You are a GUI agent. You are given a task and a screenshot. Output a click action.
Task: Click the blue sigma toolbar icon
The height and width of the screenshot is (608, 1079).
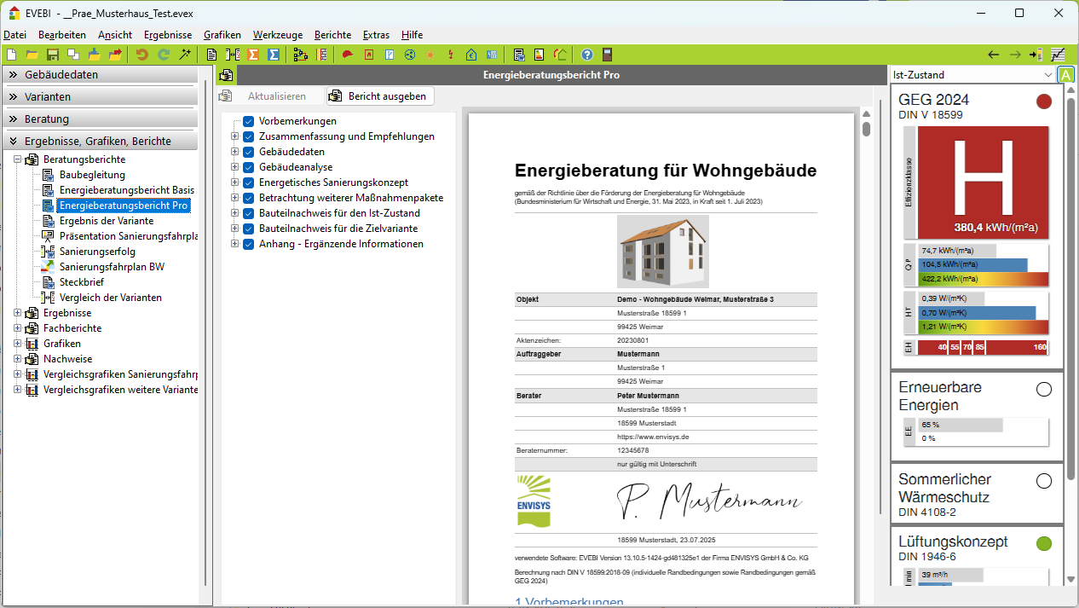pyautogui.click(x=274, y=55)
